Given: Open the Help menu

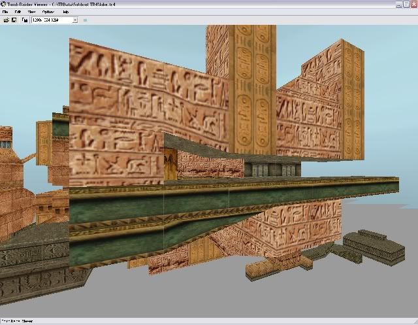Looking at the screenshot, I should pos(66,12).
